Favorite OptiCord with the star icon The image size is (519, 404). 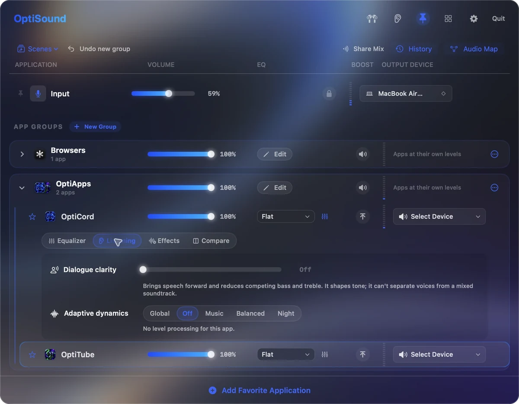coord(32,217)
